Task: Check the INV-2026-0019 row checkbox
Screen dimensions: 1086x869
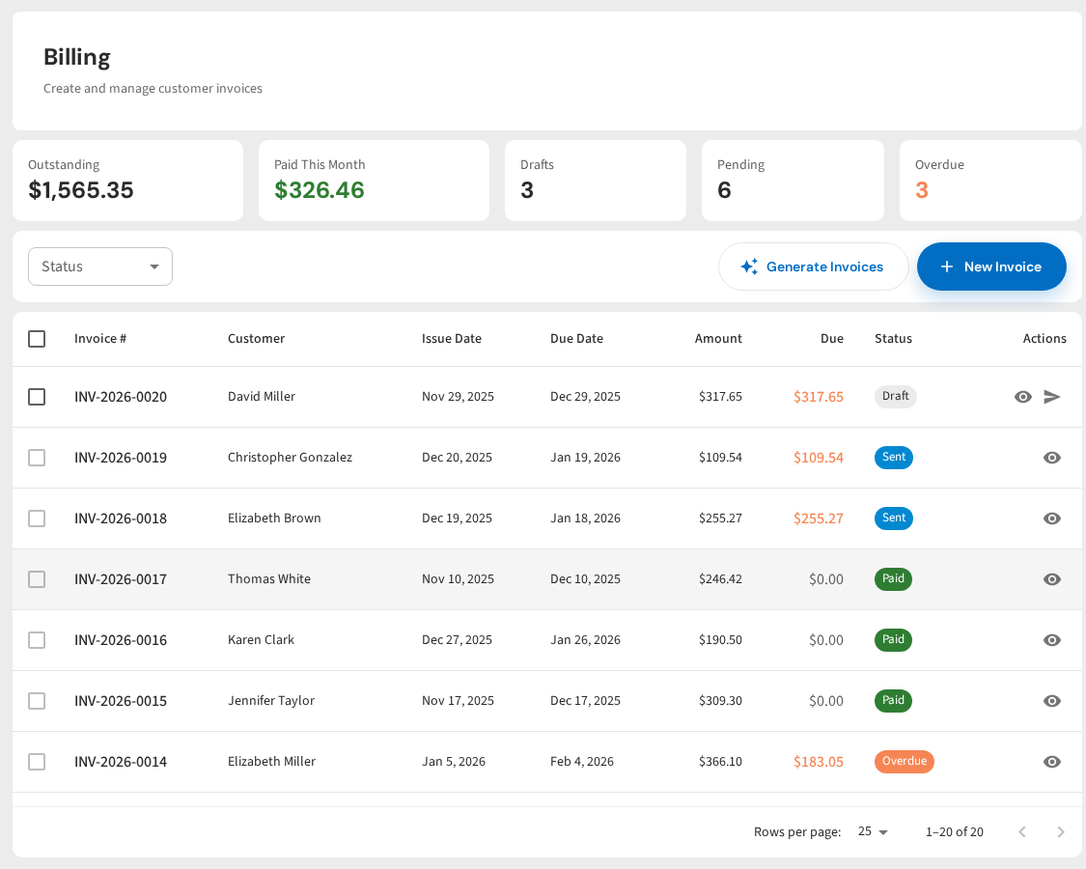Action: pyautogui.click(x=37, y=458)
